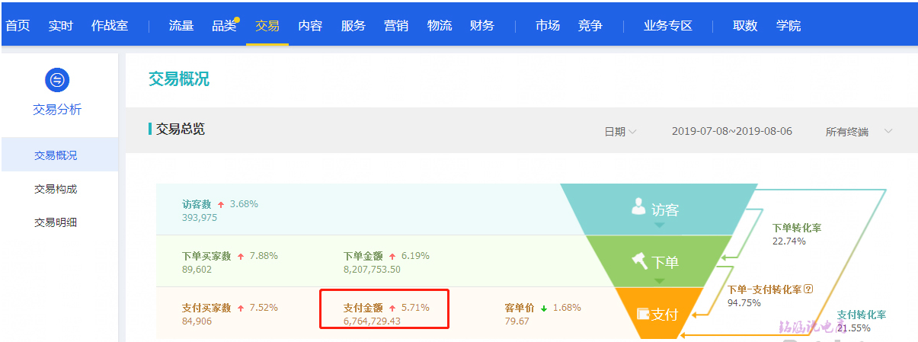
Task: Click the 支付 wallet icon in funnel
Action: [x=643, y=314]
